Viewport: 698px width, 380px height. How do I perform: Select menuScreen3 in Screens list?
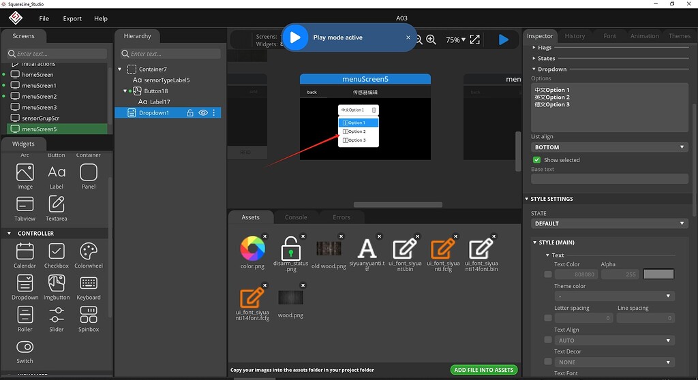click(39, 108)
